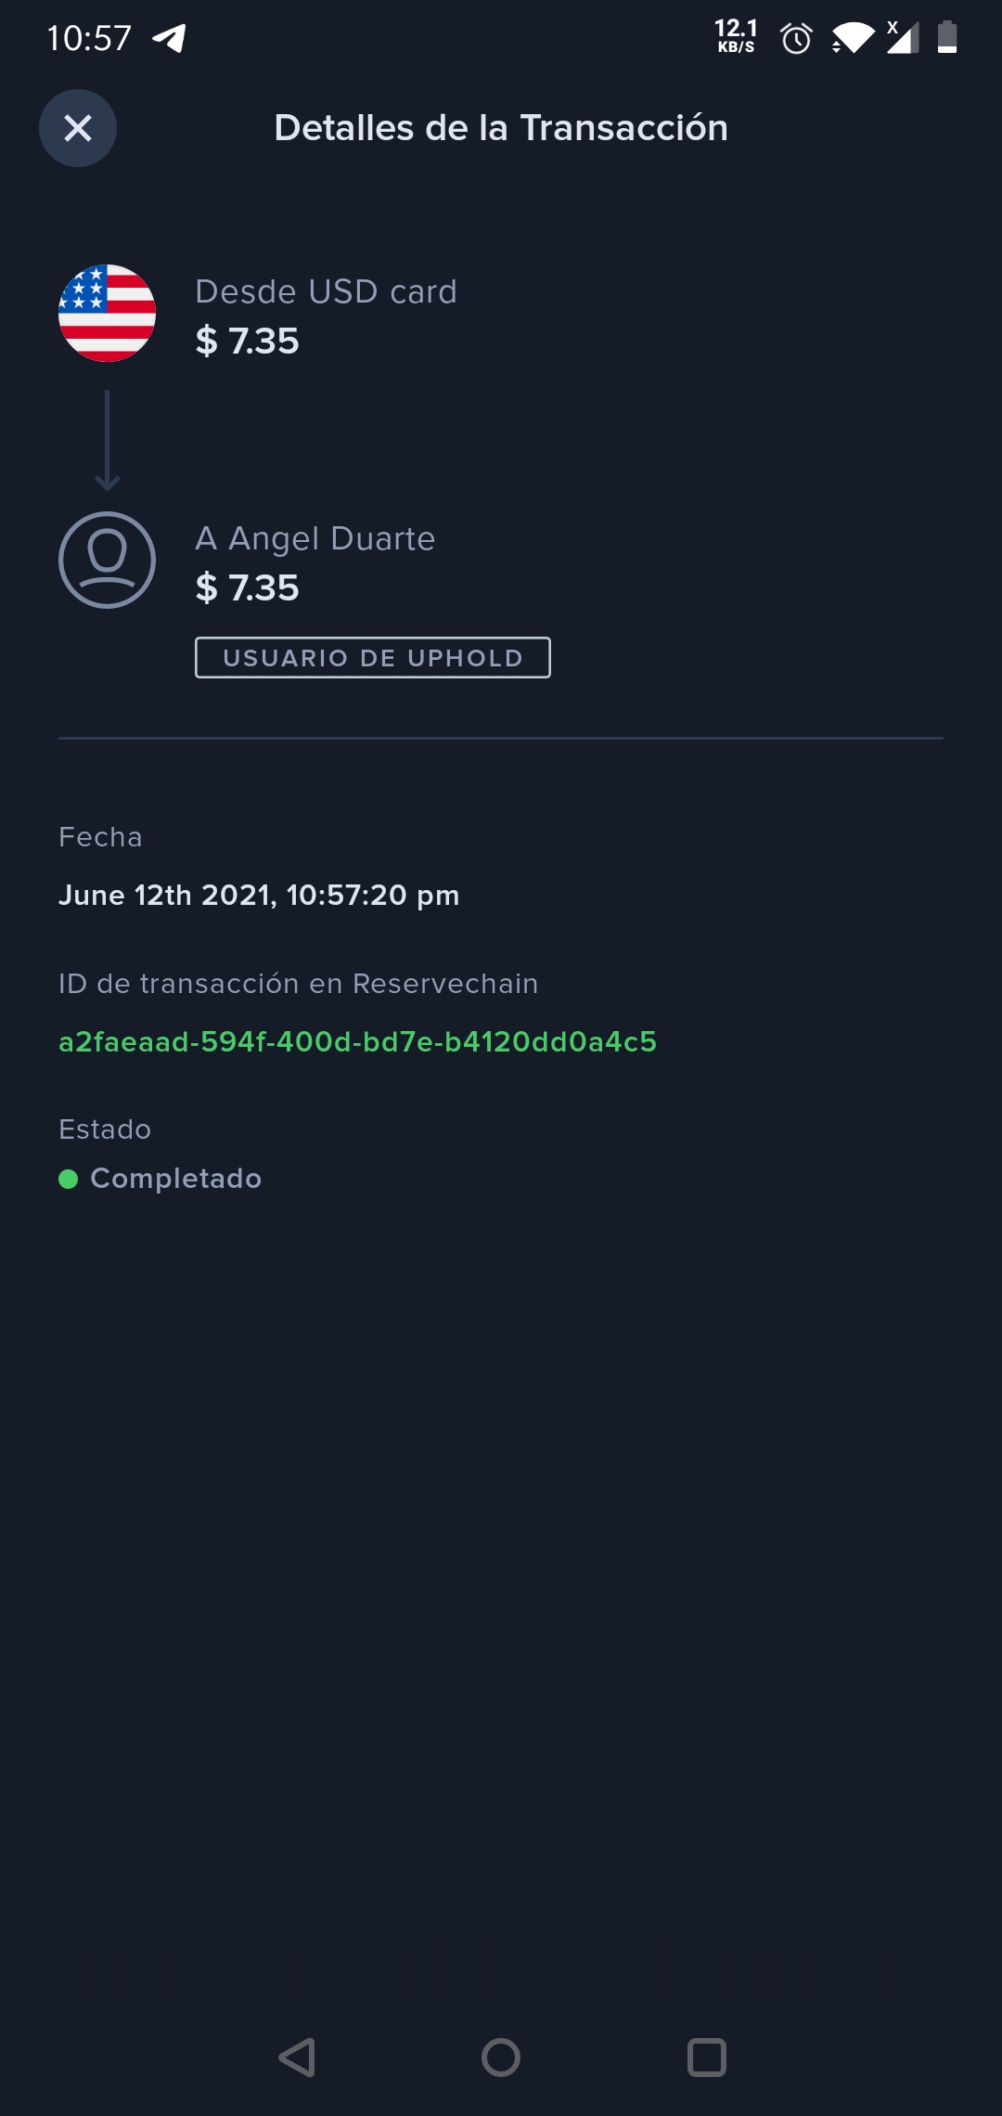Viewport: 1002px width, 2116px height.
Task: Tap the Detalles de la Transacción title
Action: pyautogui.click(x=501, y=128)
